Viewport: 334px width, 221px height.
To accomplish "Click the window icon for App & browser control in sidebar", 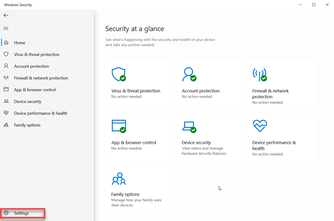I will [6, 90].
